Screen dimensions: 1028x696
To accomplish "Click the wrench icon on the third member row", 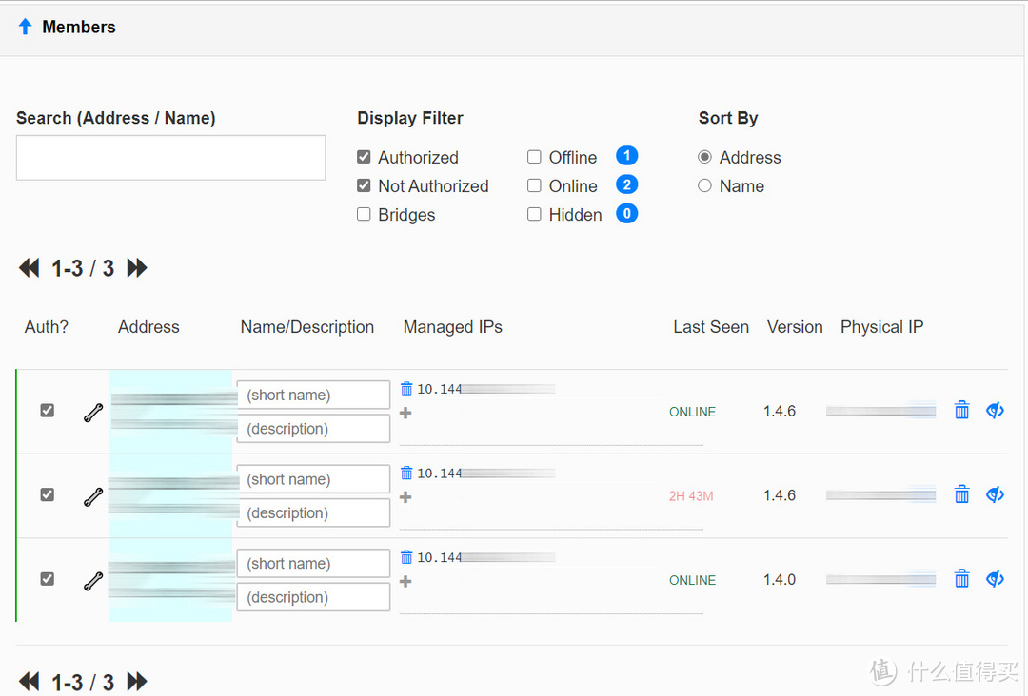I will tap(92, 578).
